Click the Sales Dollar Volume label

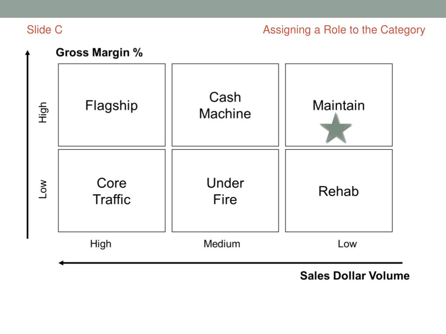click(x=355, y=276)
